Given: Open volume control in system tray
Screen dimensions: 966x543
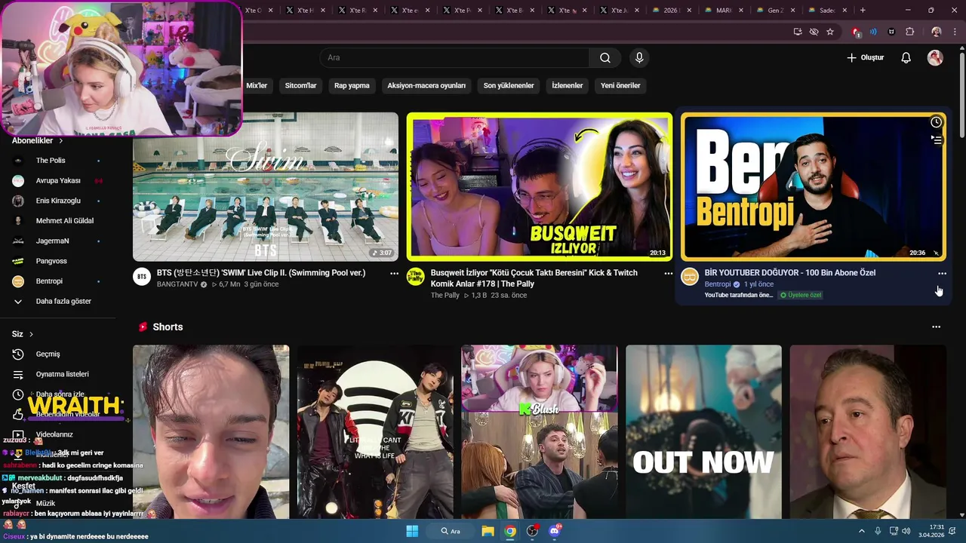Looking at the screenshot, I should tap(906, 531).
